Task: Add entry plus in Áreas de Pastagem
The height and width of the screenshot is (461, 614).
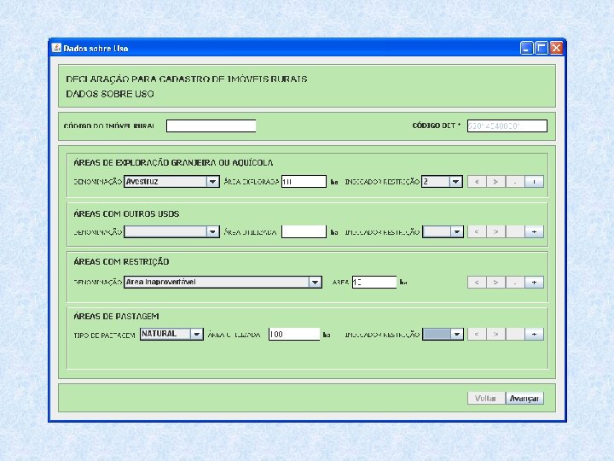Action: pyautogui.click(x=534, y=334)
